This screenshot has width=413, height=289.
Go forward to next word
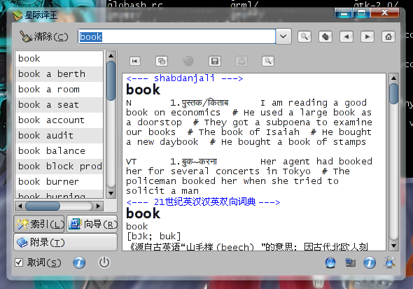click(367, 36)
